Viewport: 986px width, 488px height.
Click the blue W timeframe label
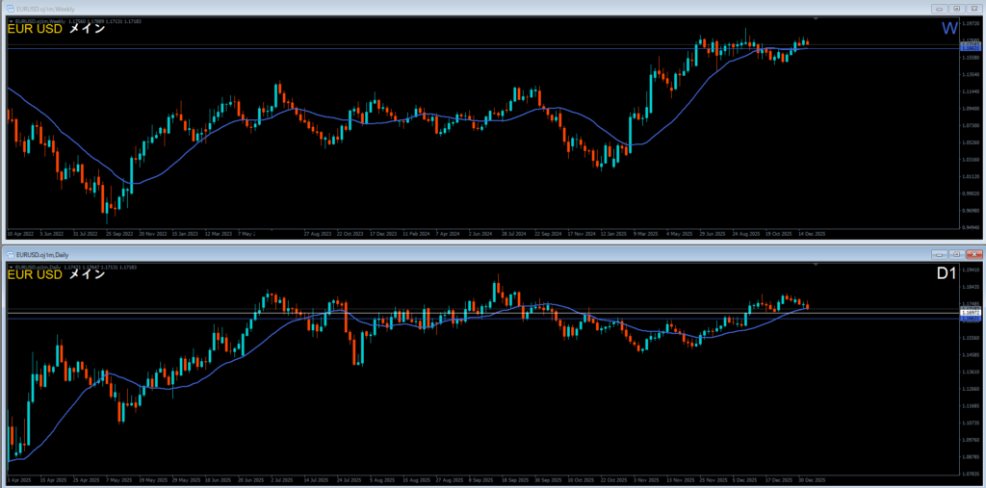pos(948,30)
